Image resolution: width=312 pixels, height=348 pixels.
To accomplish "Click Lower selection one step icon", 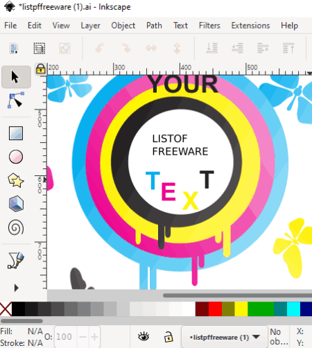I will (x=237, y=49).
